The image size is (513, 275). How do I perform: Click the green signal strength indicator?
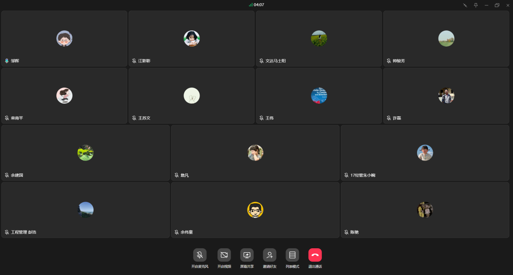click(x=251, y=5)
